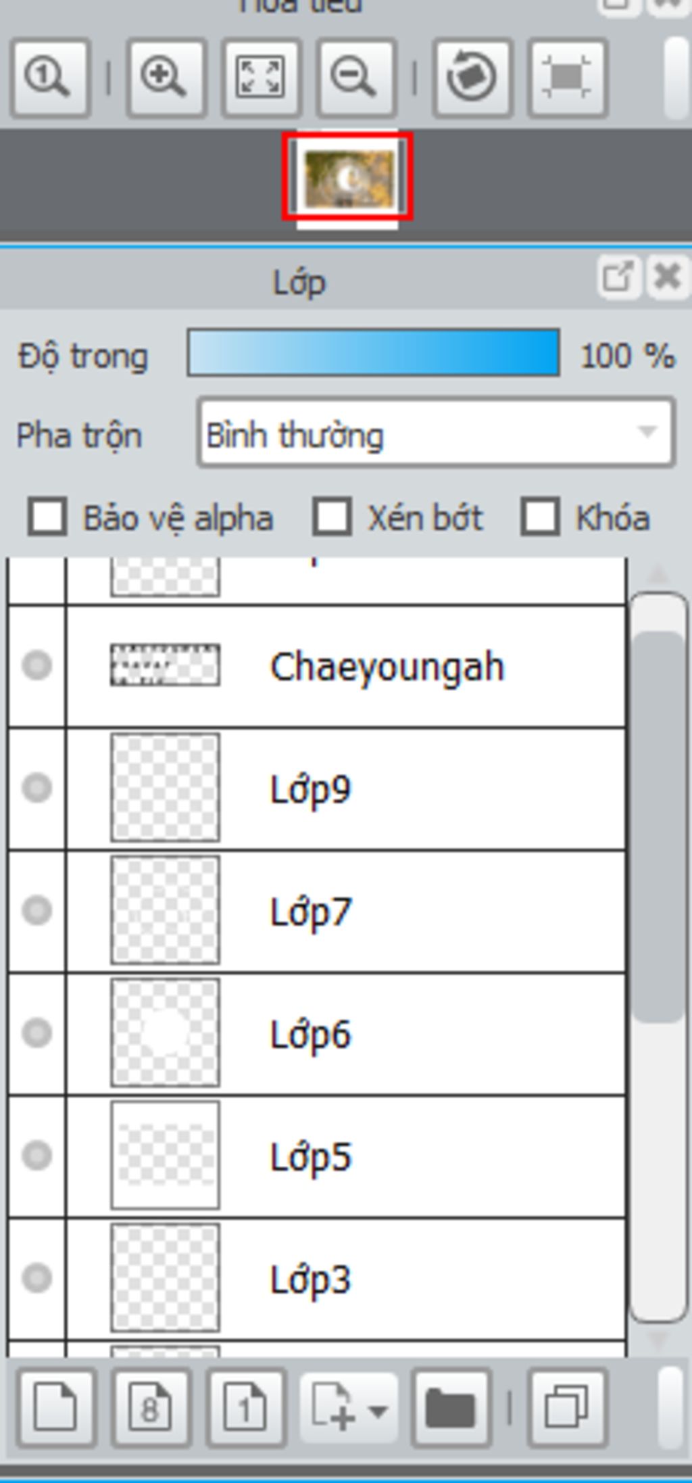Image resolution: width=692 pixels, height=1483 pixels.
Task: Add a new color layer
Action: click(x=55, y=1408)
